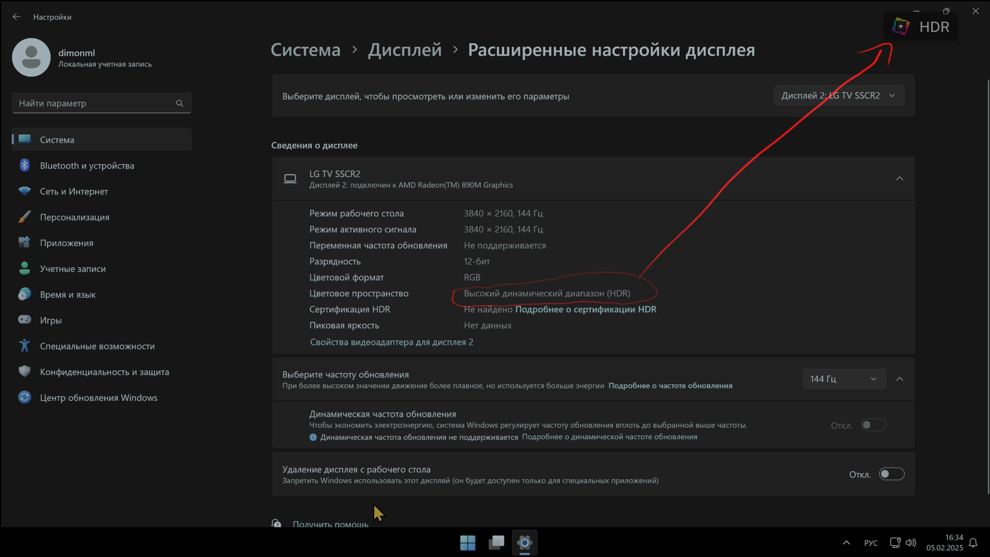Viewport: 990px width, 557px height.
Task: Click the search magnifier icon
Action: 179,103
